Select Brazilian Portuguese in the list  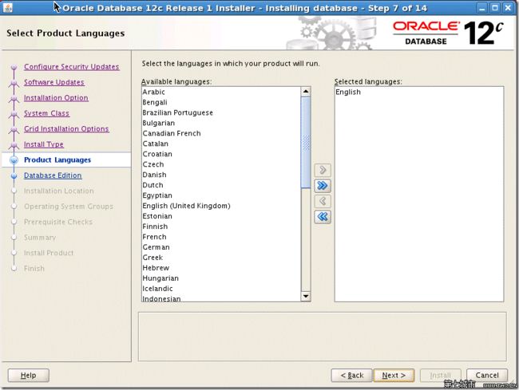(x=220, y=112)
